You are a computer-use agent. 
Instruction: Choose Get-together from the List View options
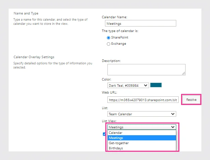coord(142,143)
